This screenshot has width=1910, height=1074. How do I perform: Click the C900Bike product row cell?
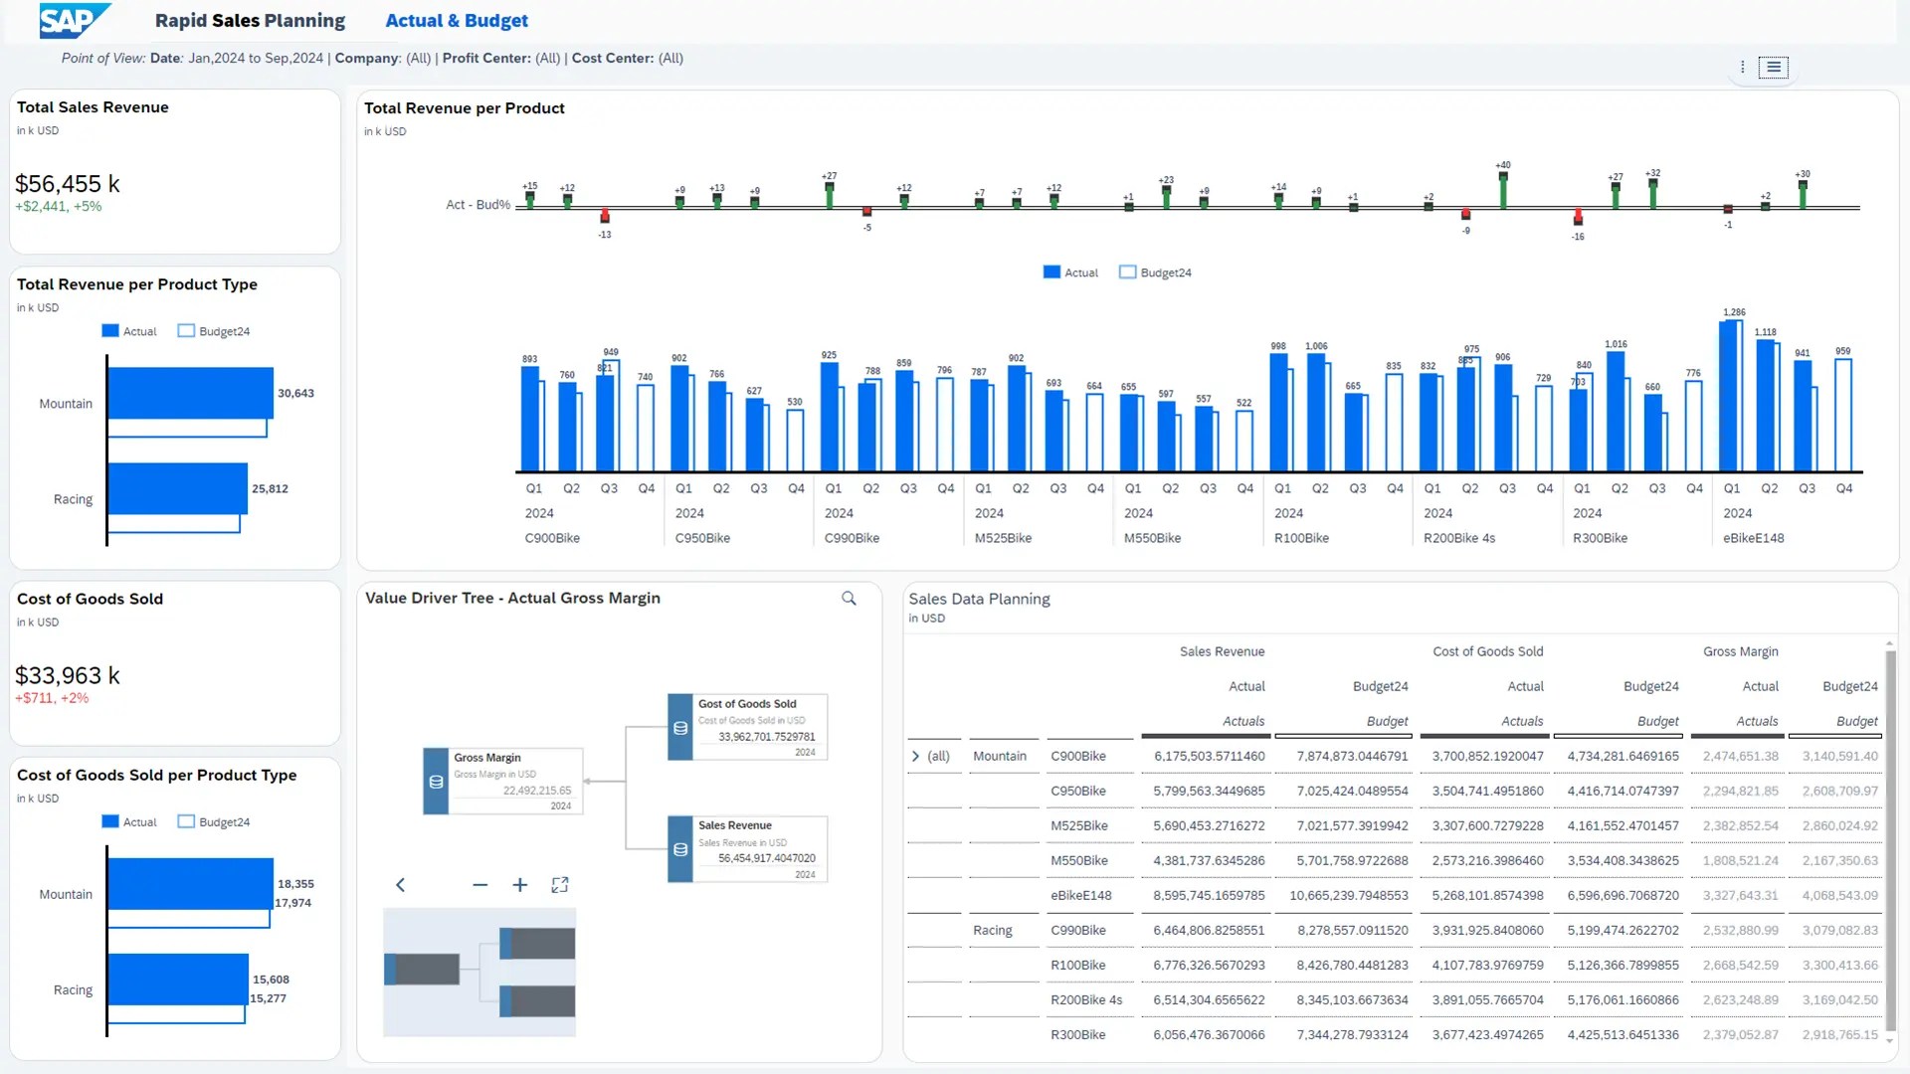[x=1078, y=756]
